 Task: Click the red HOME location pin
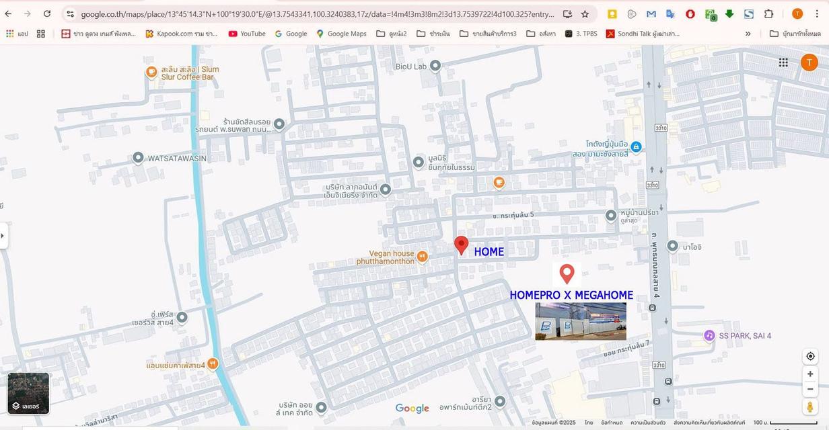point(461,245)
